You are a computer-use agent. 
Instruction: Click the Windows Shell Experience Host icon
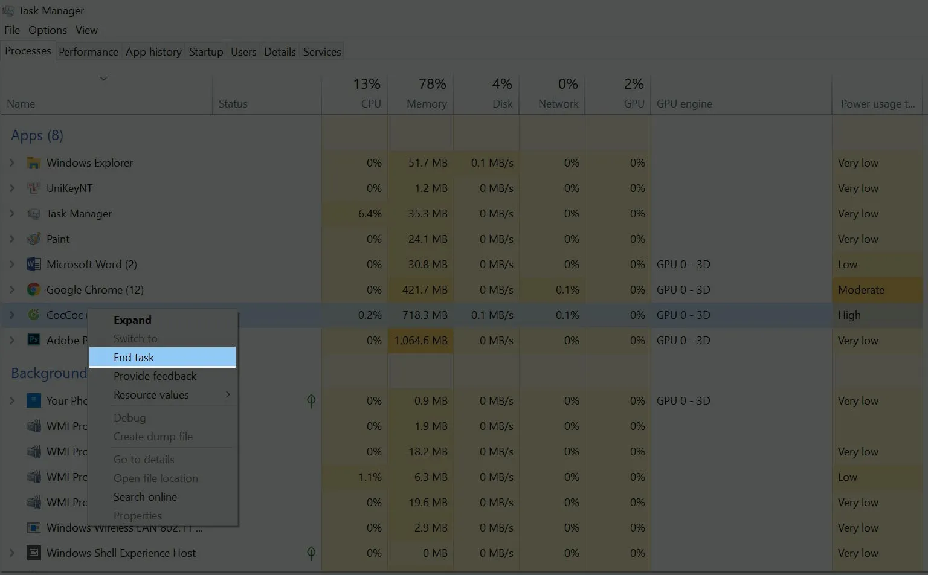tap(34, 553)
